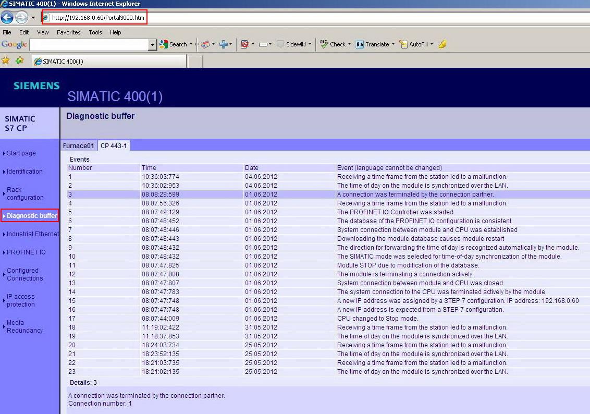Click the blue plus icon in Google toolbar
This screenshot has width=590, height=414.
[224, 44]
